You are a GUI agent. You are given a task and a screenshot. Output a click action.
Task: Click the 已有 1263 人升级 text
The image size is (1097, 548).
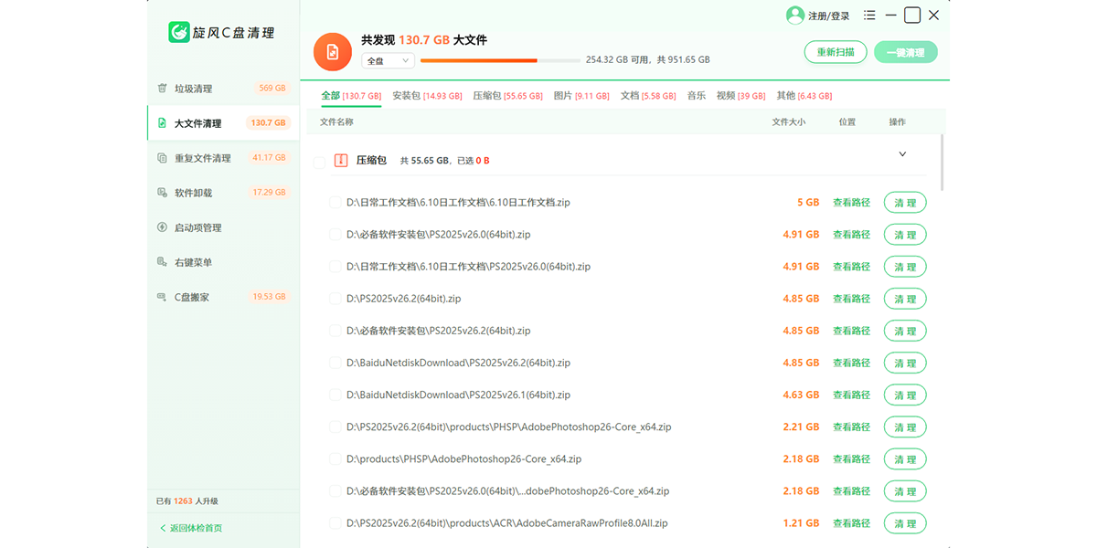187,501
